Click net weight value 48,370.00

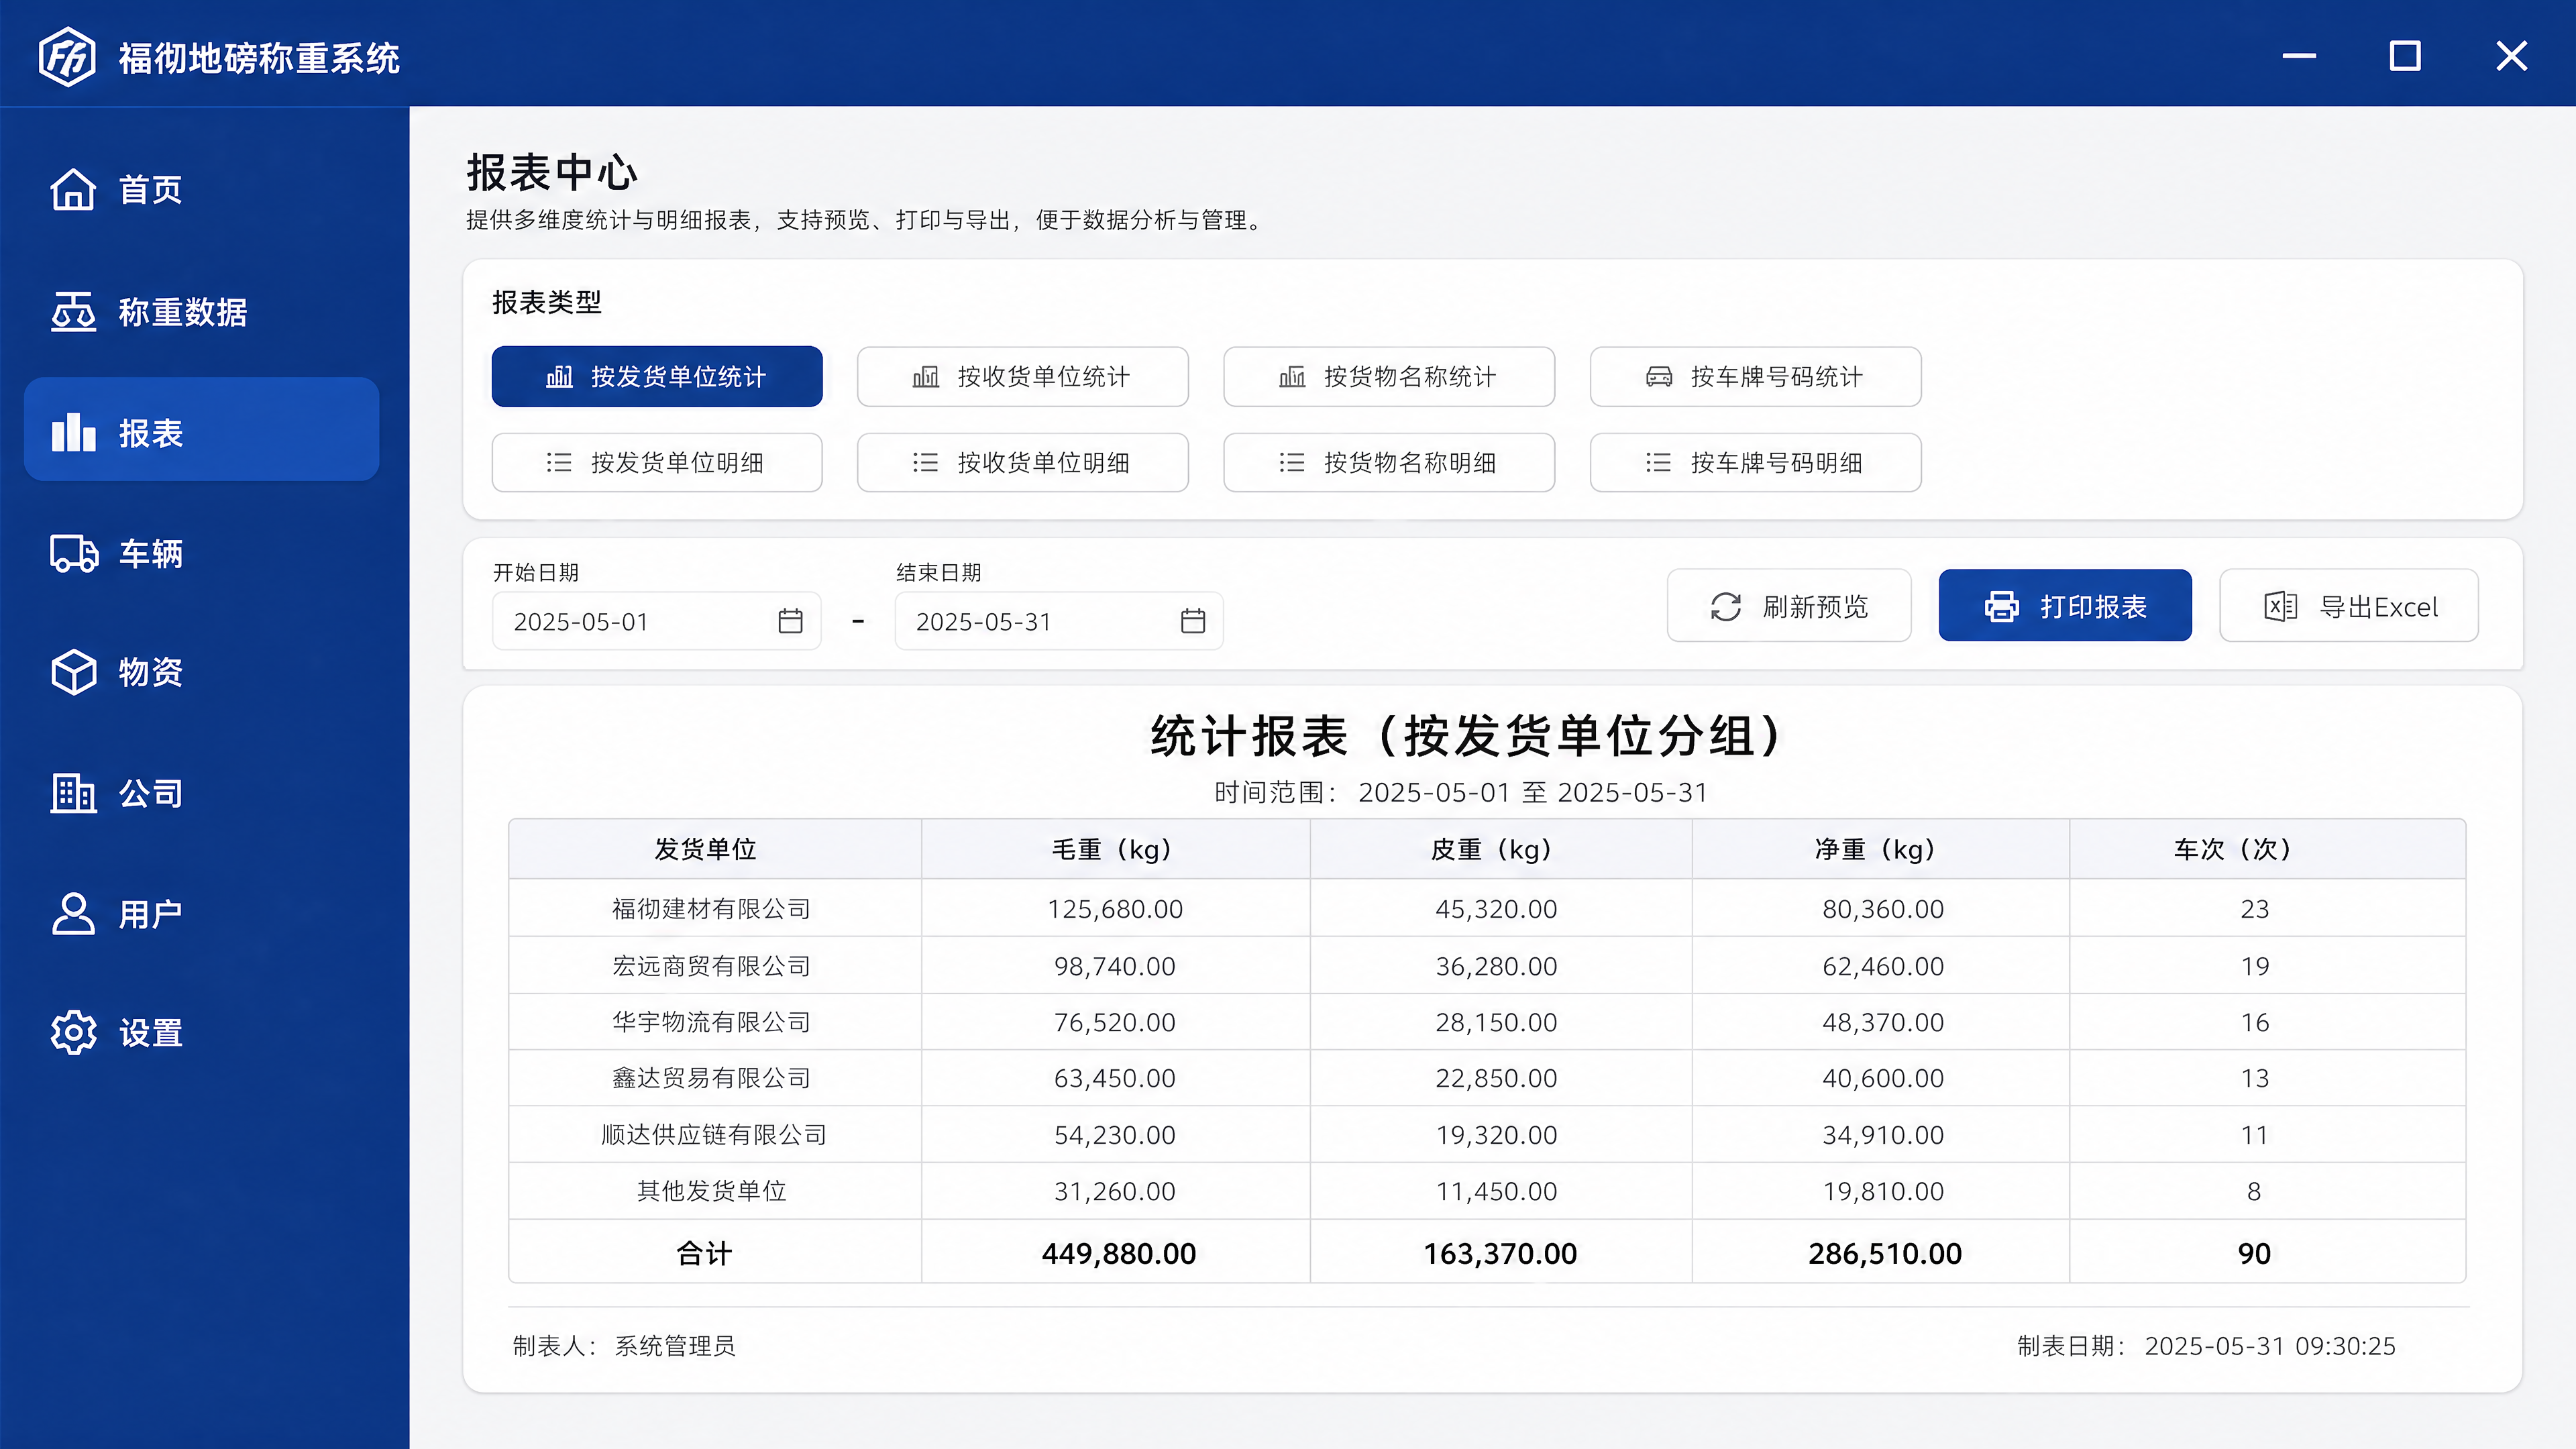[1883, 1022]
